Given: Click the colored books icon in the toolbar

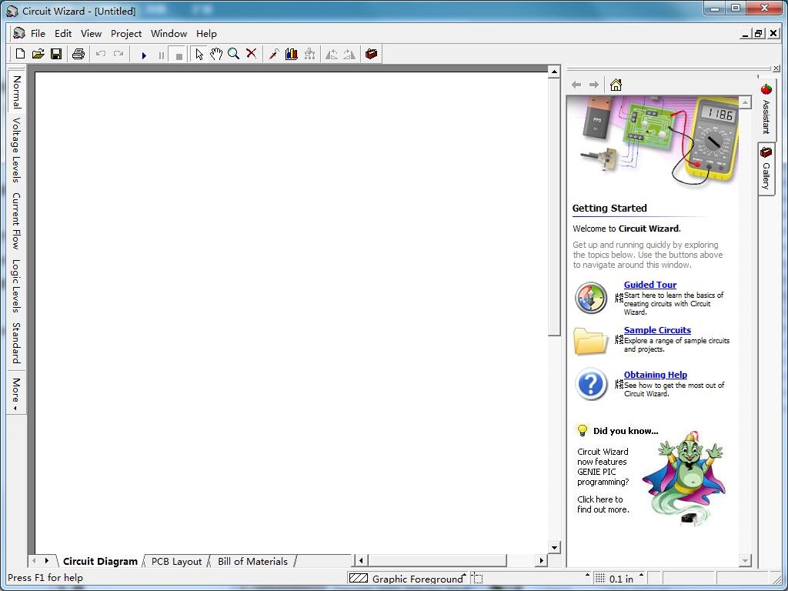Looking at the screenshot, I should click(x=292, y=54).
